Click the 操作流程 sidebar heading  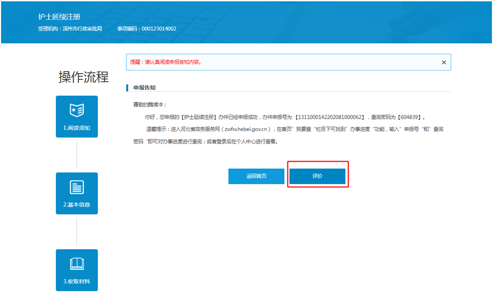tap(83, 77)
